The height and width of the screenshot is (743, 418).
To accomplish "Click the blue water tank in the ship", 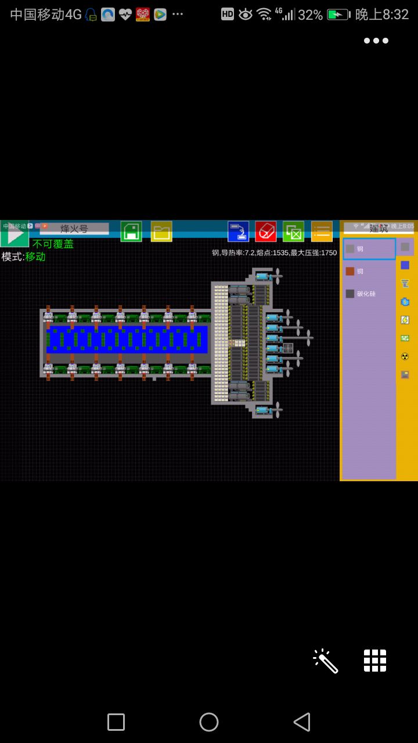I will pos(127,339).
